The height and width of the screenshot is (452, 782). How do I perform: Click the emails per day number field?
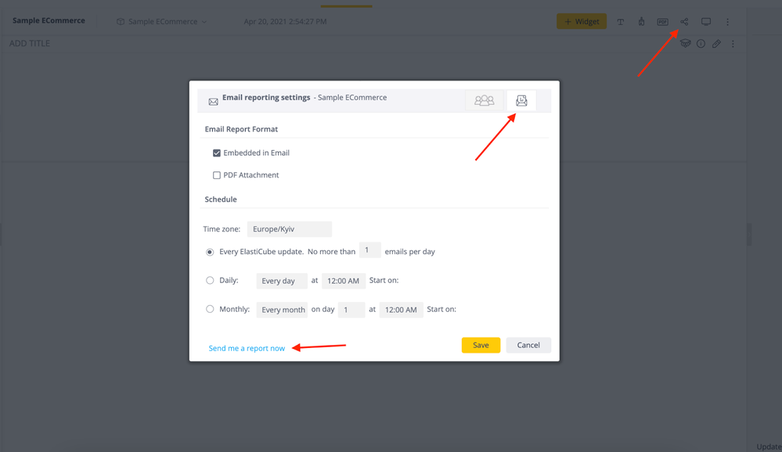[369, 250]
